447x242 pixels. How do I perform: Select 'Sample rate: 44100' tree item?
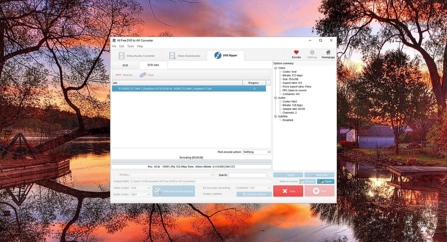(x=294, y=109)
